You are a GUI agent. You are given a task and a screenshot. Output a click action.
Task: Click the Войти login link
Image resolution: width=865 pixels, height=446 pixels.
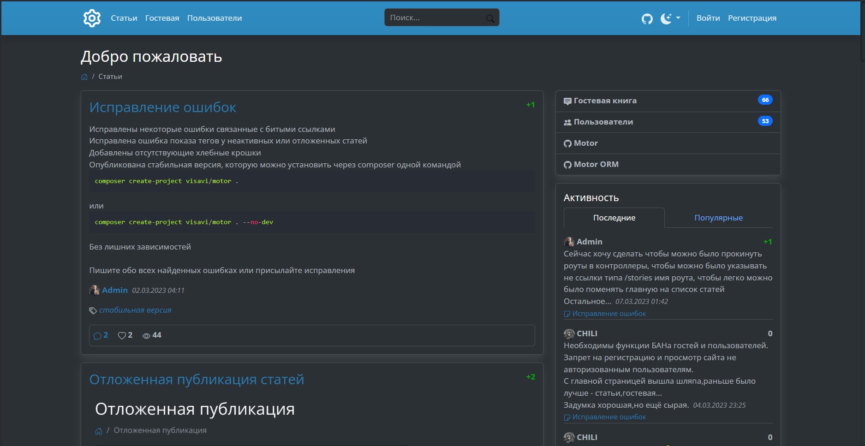pyautogui.click(x=708, y=18)
